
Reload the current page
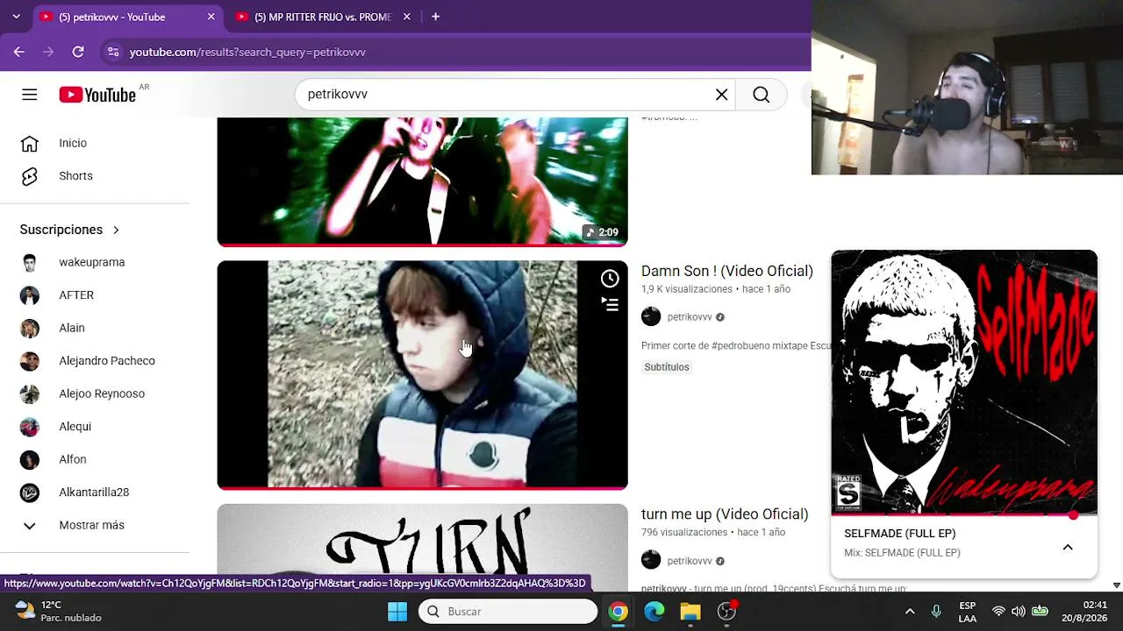78,52
